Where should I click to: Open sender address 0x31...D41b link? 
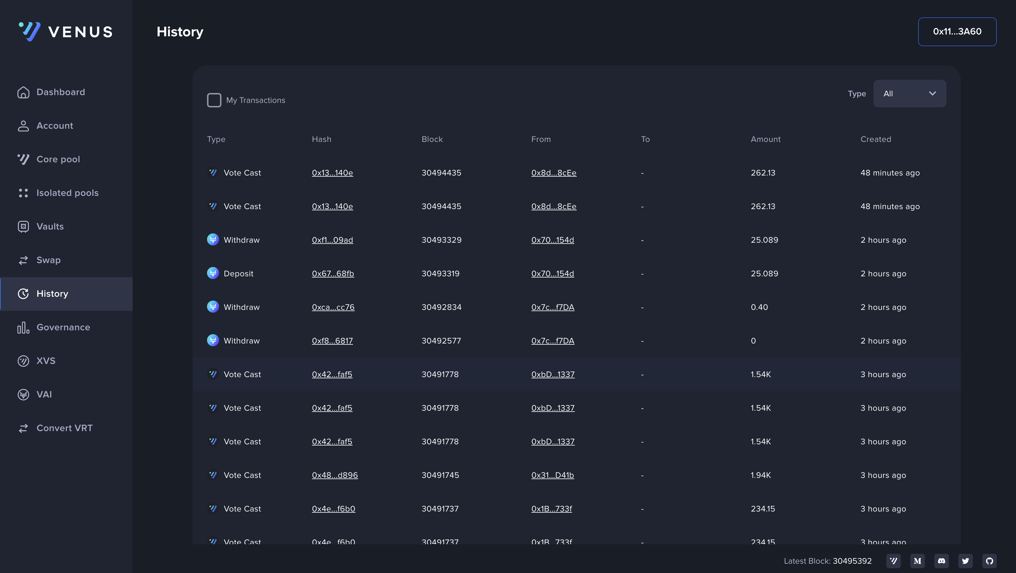coord(552,475)
